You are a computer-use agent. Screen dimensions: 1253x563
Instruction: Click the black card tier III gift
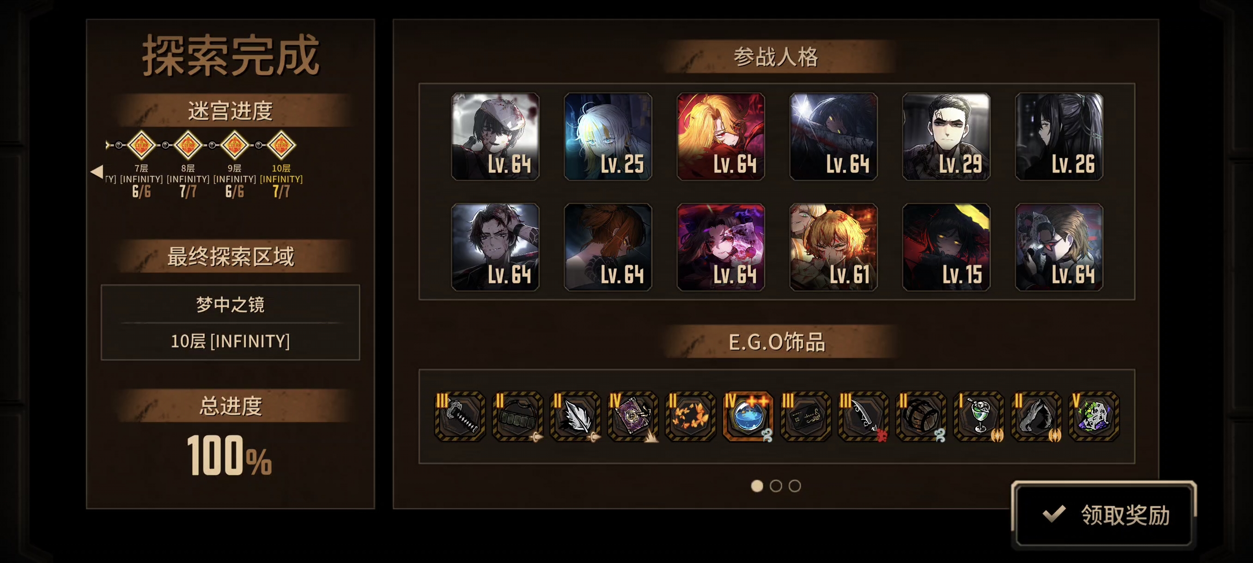pos(805,416)
